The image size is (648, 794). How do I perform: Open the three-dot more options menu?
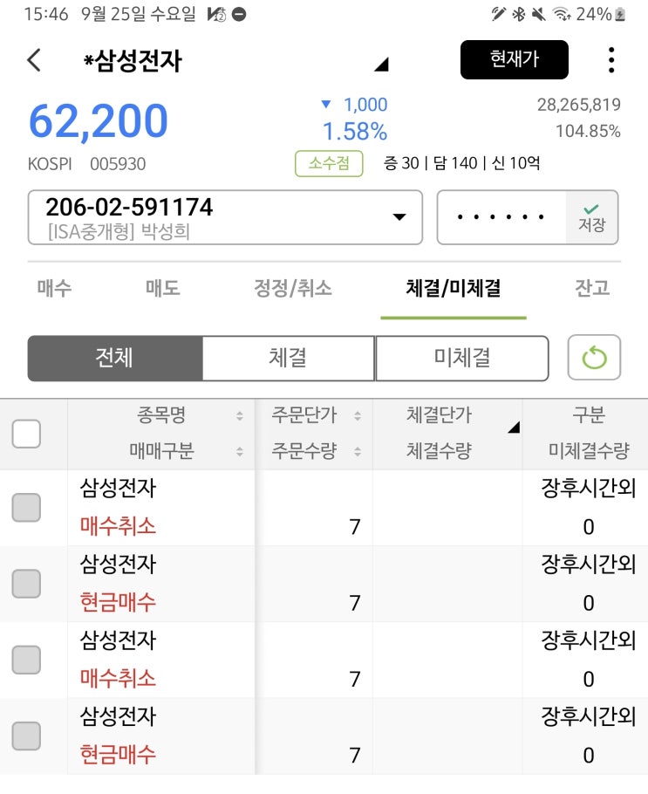click(610, 60)
